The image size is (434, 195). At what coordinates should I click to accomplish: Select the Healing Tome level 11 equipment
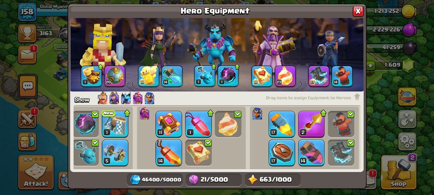168,124
